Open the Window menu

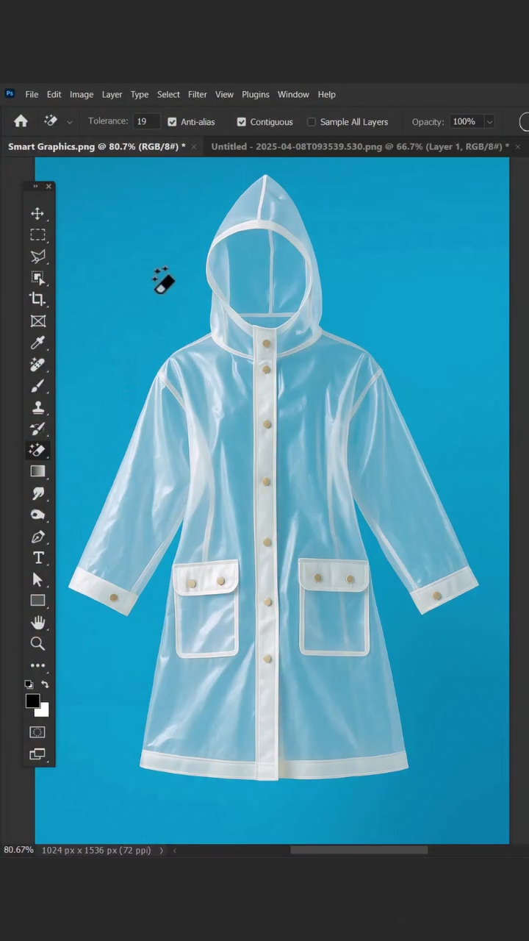pyautogui.click(x=293, y=94)
